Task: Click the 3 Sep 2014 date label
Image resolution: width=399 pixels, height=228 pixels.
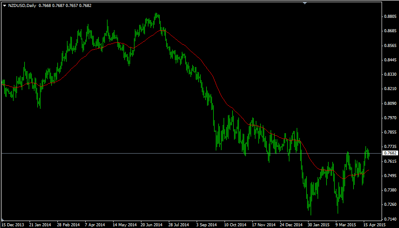Action: coord(206,225)
